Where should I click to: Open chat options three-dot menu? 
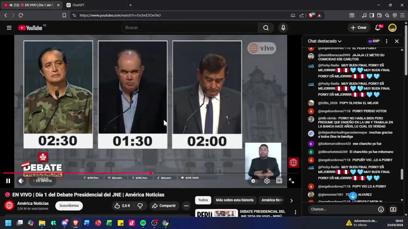coord(386,41)
